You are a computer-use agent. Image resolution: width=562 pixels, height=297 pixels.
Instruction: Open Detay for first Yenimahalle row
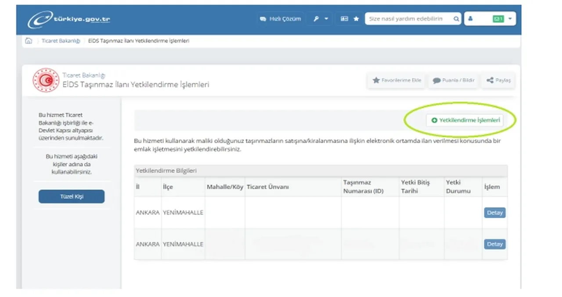pyautogui.click(x=494, y=213)
